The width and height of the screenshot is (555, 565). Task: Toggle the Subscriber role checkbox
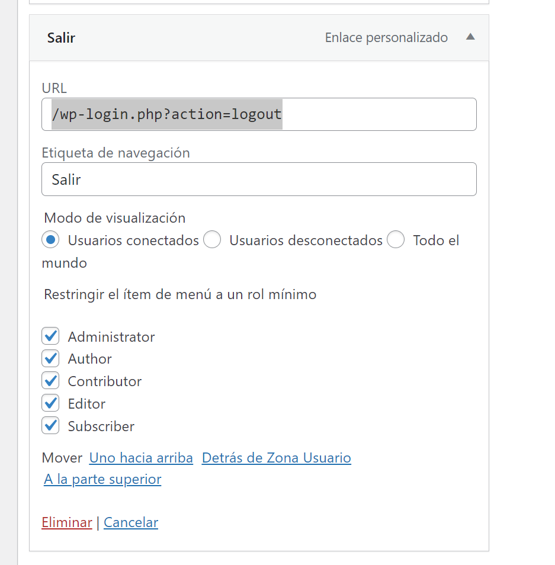point(50,426)
